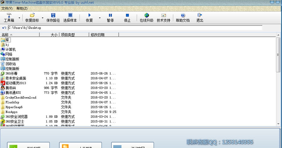
Task: Select the 奇未安全桌面 shortcut icon
Action: (x=3, y=78)
